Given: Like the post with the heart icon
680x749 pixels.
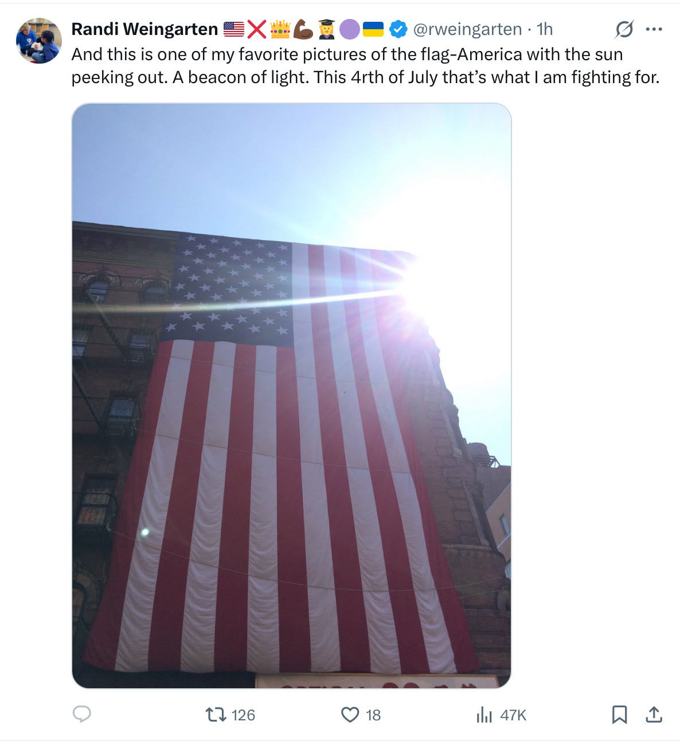Looking at the screenshot, I should click(x=350, y=715).
